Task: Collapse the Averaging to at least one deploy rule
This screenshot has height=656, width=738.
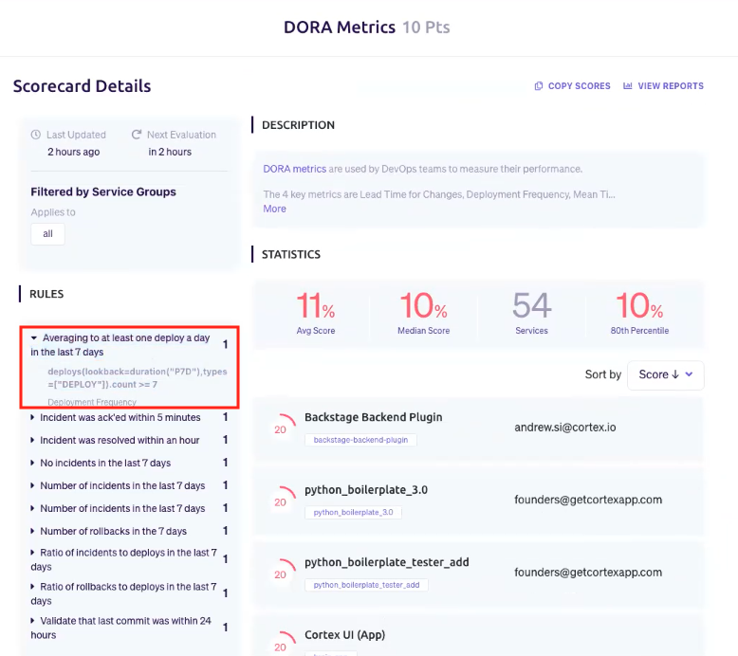Action: 34,337
